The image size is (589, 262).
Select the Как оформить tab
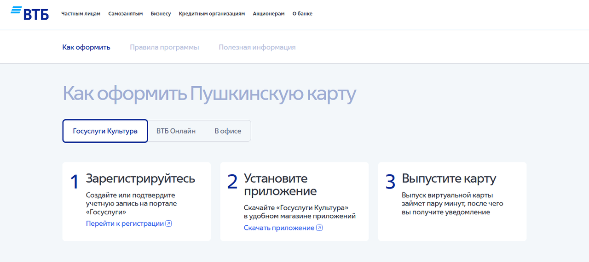pos(87,47)
